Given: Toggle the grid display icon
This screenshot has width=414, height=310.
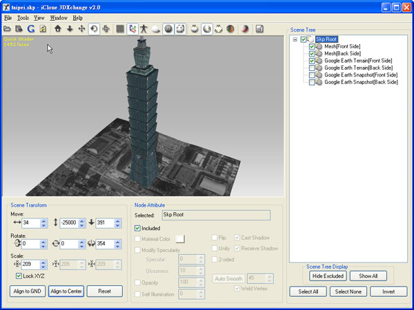Looking at the screenshot, I should tap(120, 29).
